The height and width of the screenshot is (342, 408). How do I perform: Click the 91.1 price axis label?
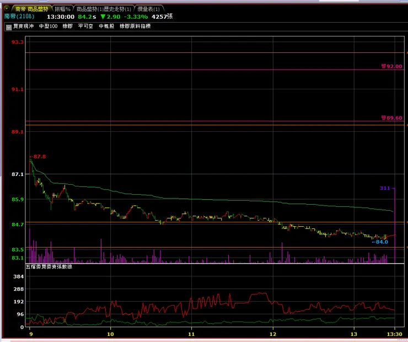[18, 89]
